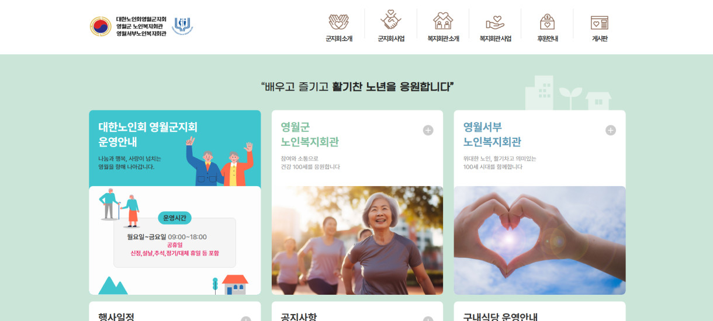Click the 게시판 board icon
Screen dimensions: 713x321
coord(600,23)
